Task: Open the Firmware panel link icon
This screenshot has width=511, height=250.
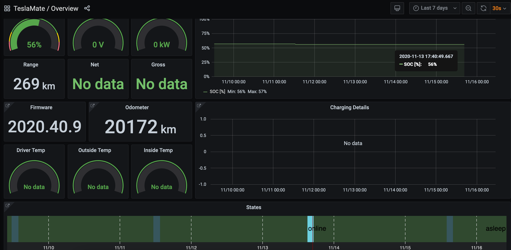Action: [7, 106]
